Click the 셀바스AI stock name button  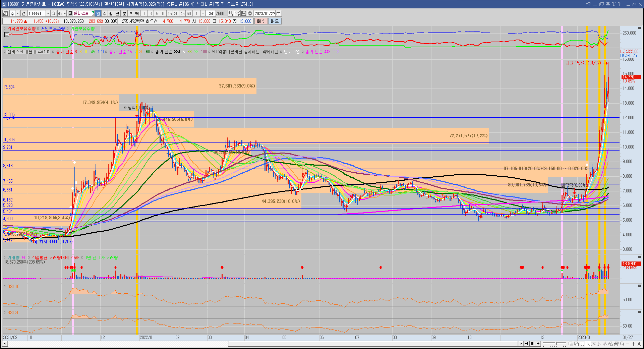[x=81, y=13]
